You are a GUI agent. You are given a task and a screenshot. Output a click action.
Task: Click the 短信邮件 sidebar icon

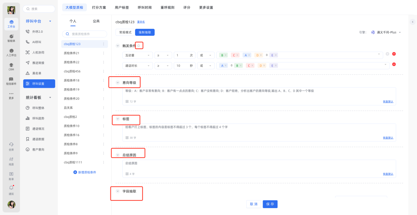tap(11, 81)
